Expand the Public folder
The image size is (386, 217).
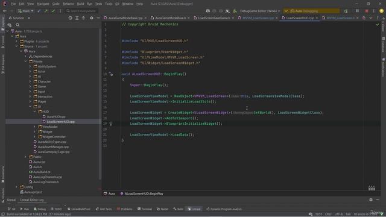(25, 157)
